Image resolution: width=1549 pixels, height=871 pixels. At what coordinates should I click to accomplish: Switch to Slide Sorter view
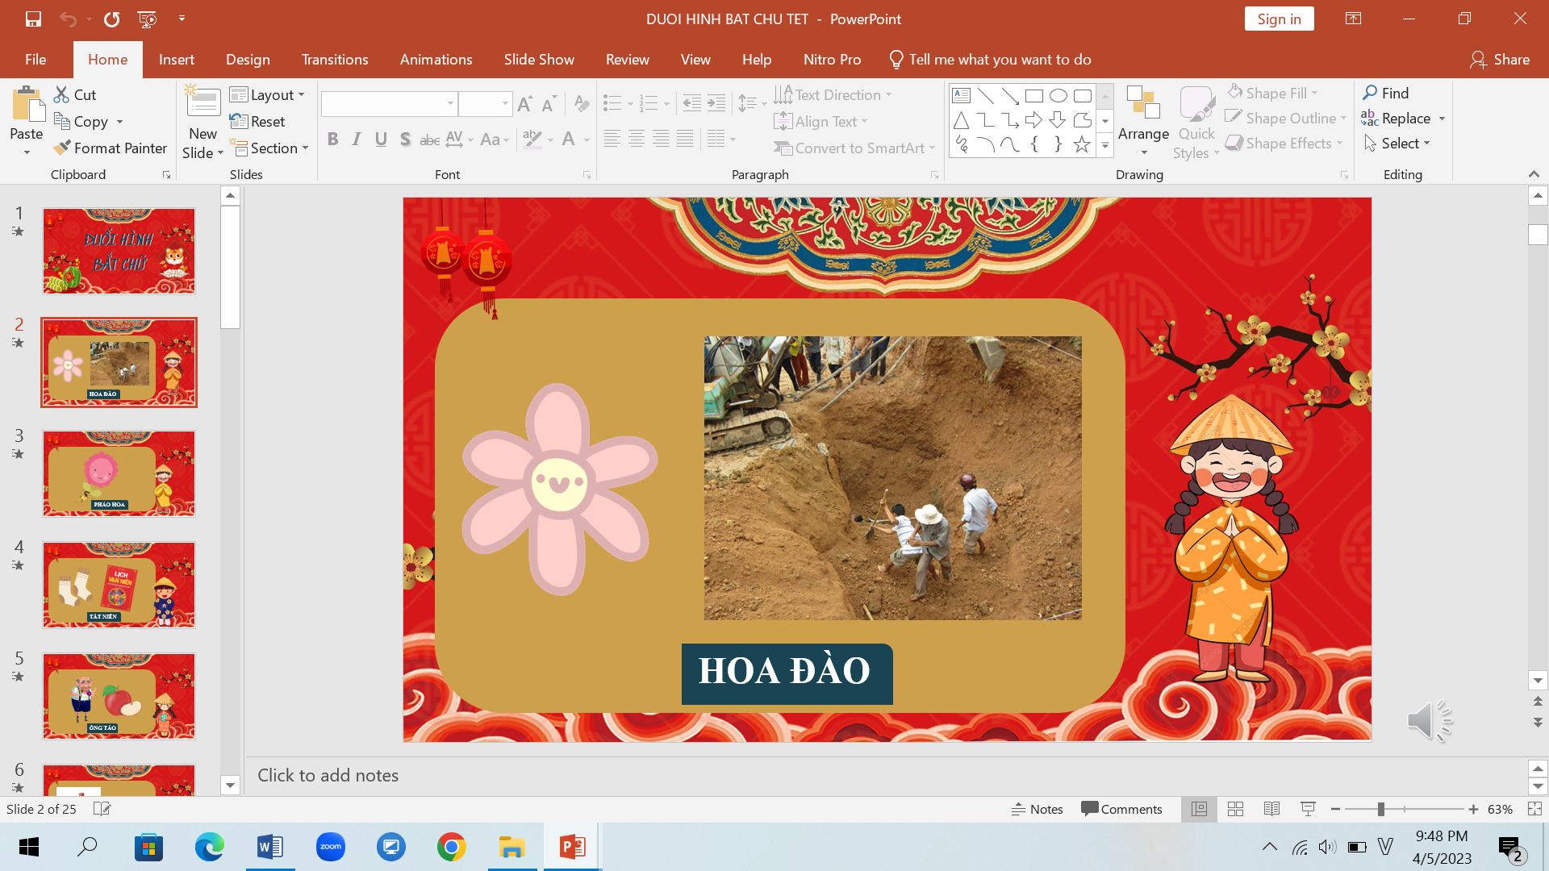[x=1235, y=809]
